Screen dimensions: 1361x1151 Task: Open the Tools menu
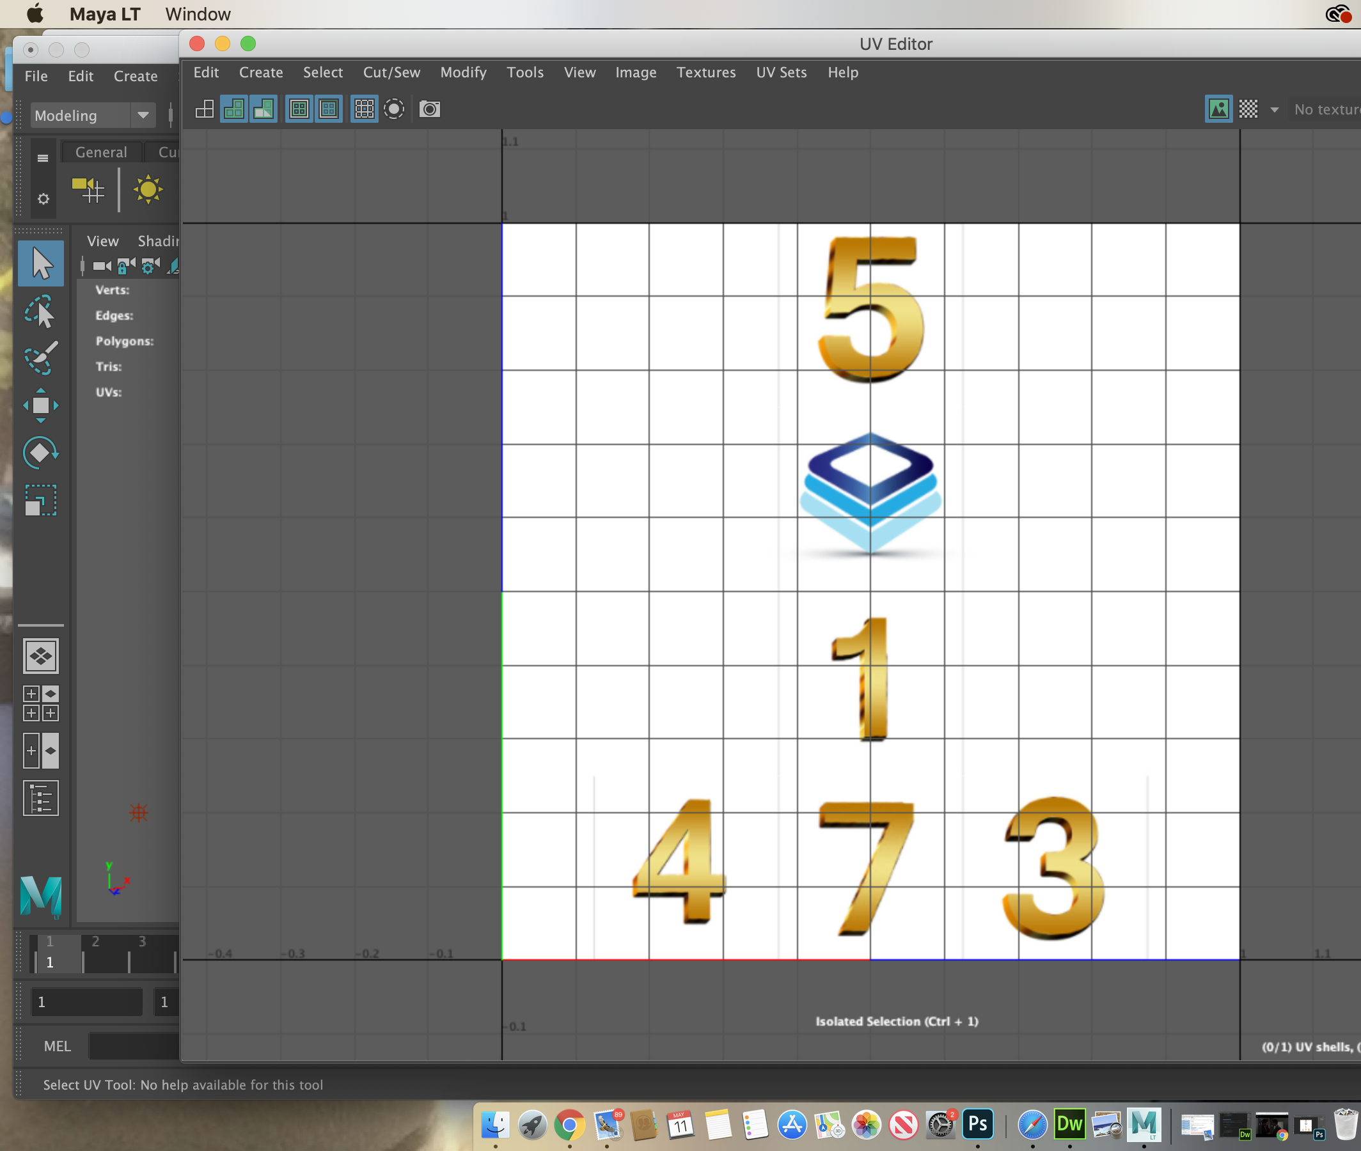click(525, 72)
